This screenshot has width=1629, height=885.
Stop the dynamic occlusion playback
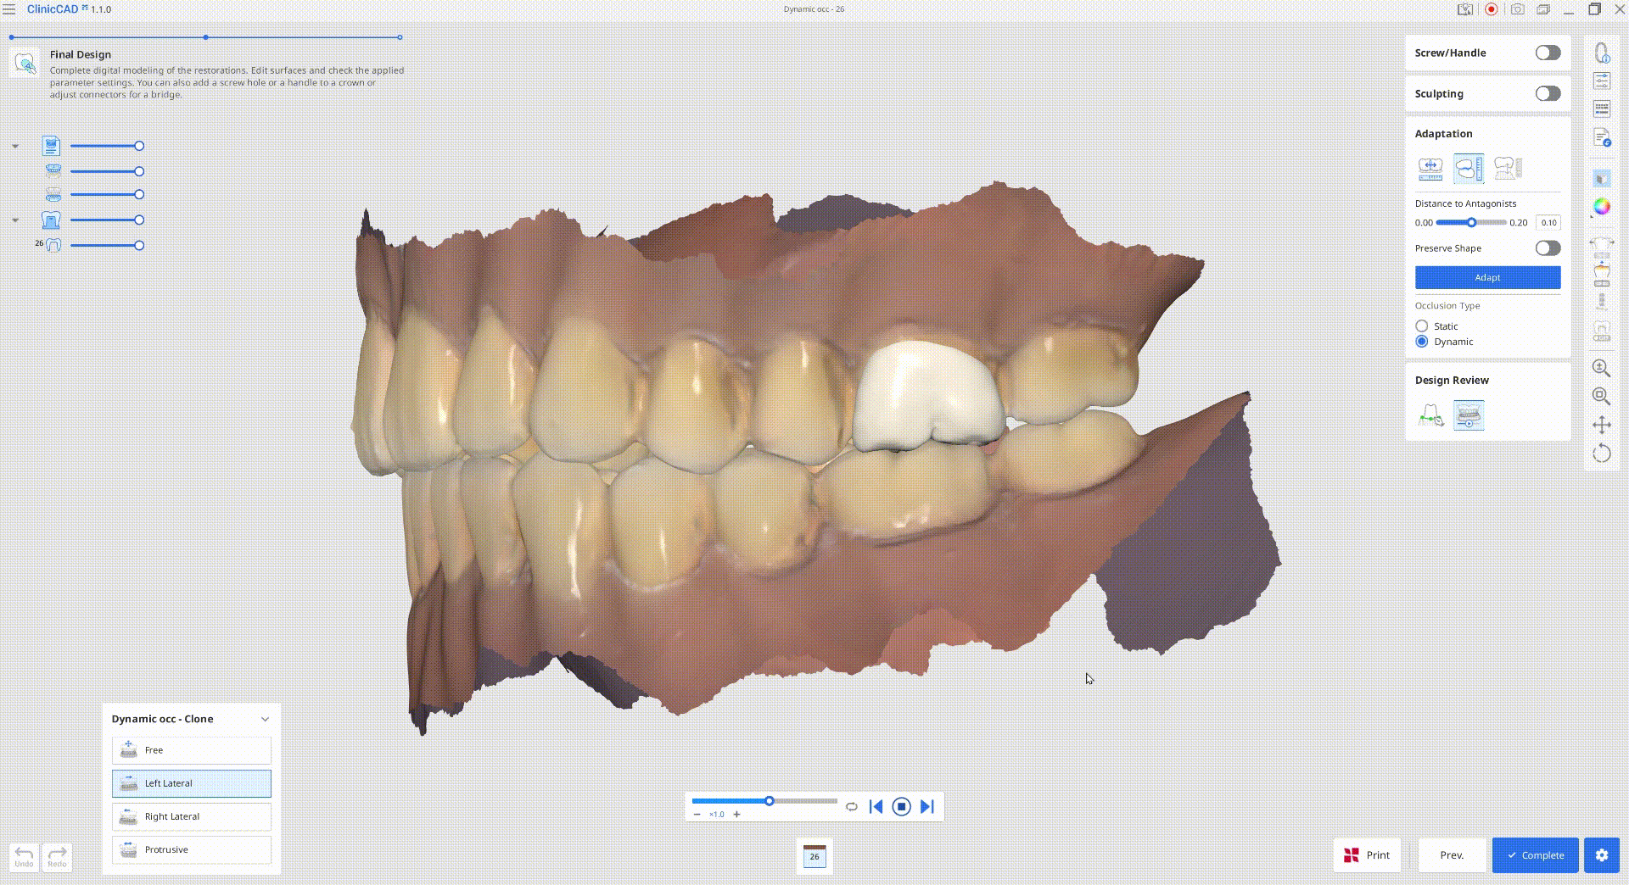click(901, 807)
